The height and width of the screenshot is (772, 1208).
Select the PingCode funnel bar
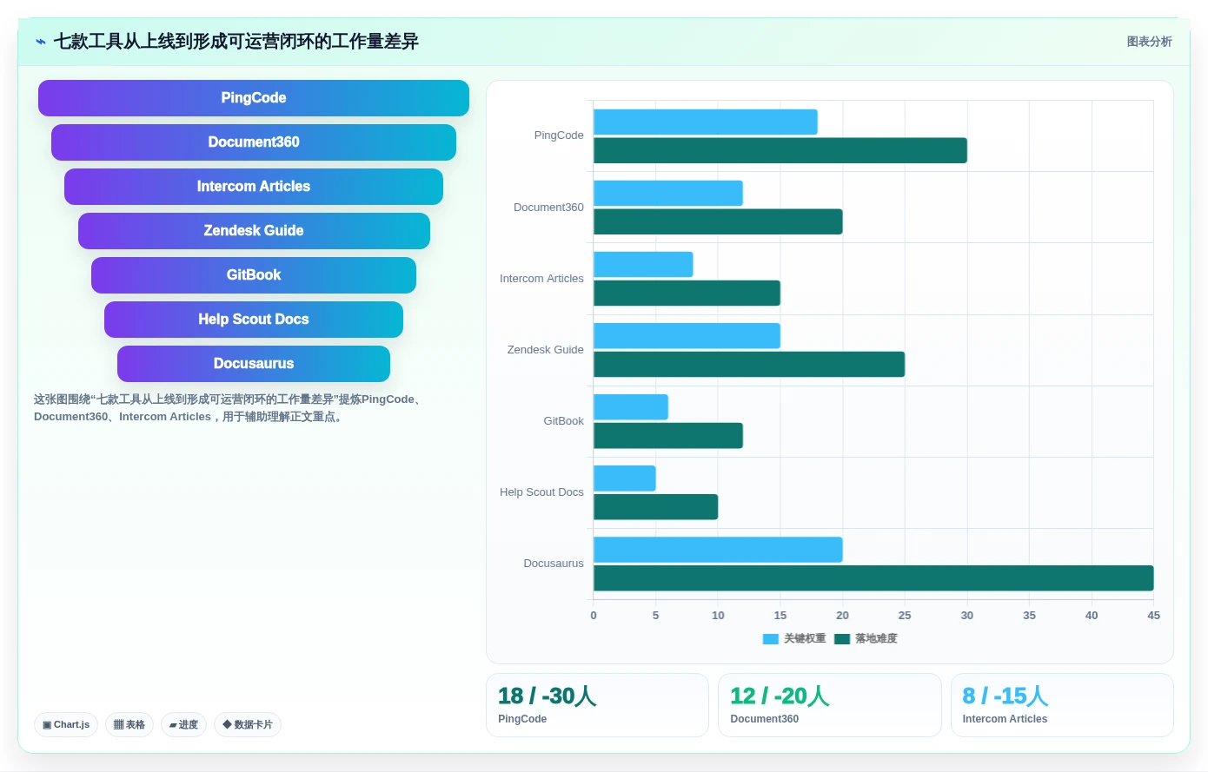254,98
